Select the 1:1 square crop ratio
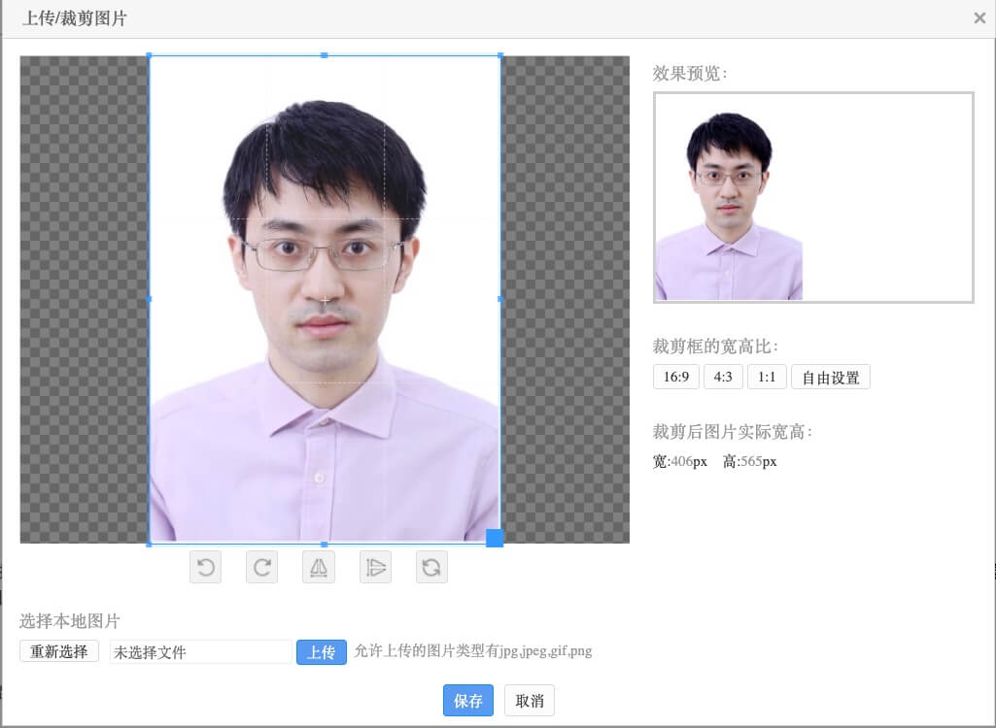Viewport: 996px width, 728px height. click(x=767, y=378)
